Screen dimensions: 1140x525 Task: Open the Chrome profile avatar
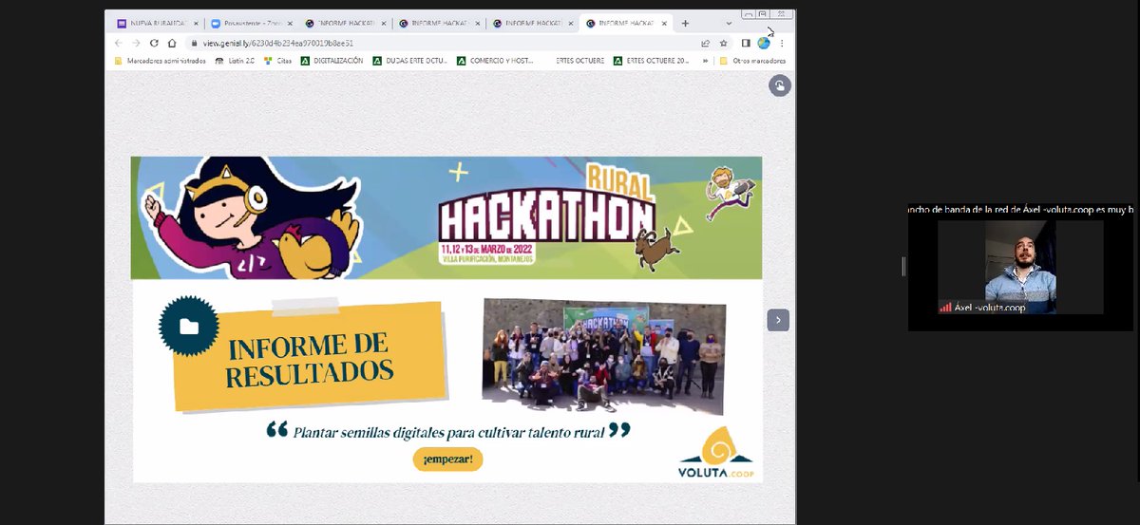click(x=764, y=43)
